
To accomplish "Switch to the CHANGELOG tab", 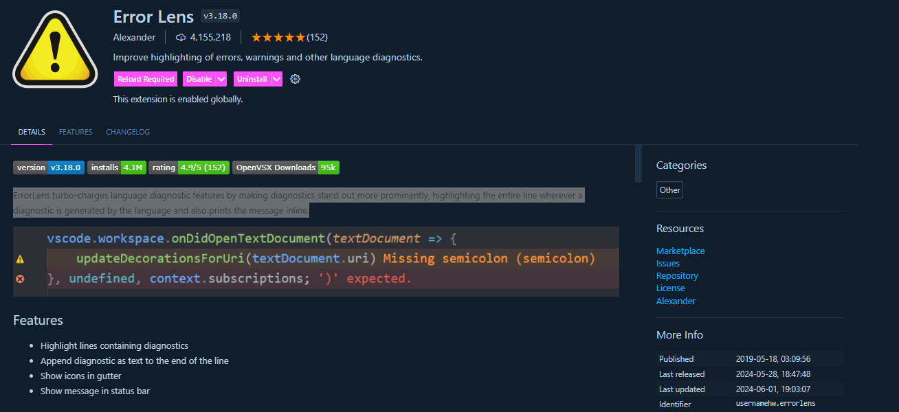I will 128,132.
